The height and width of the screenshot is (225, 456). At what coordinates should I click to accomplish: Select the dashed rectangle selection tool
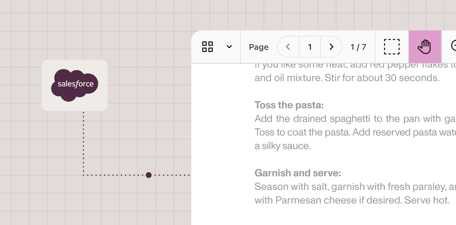click(x=392, y=47)
